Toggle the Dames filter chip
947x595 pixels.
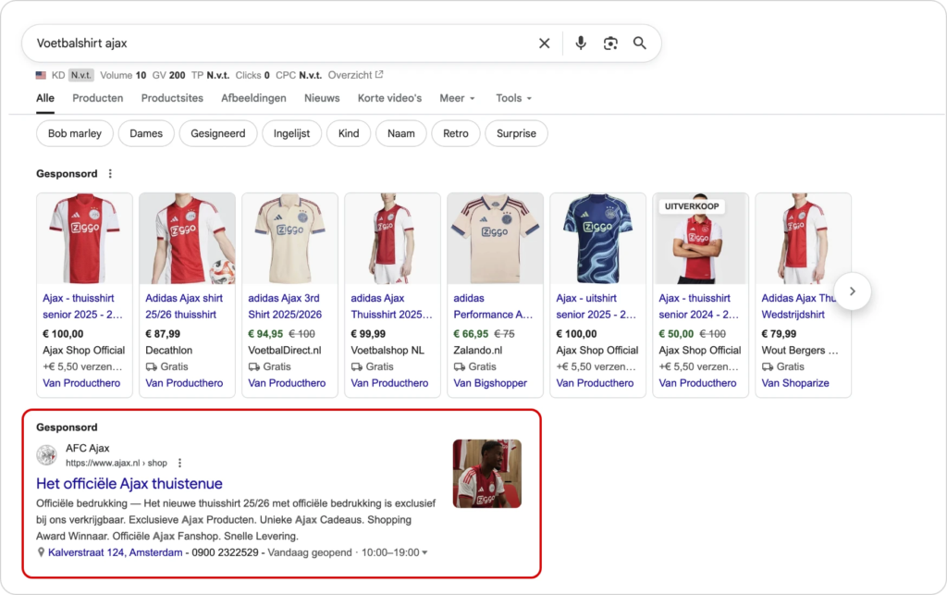click(x=146, y=133)
